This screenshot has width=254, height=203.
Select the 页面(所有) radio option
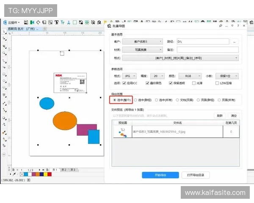point(219,100)
